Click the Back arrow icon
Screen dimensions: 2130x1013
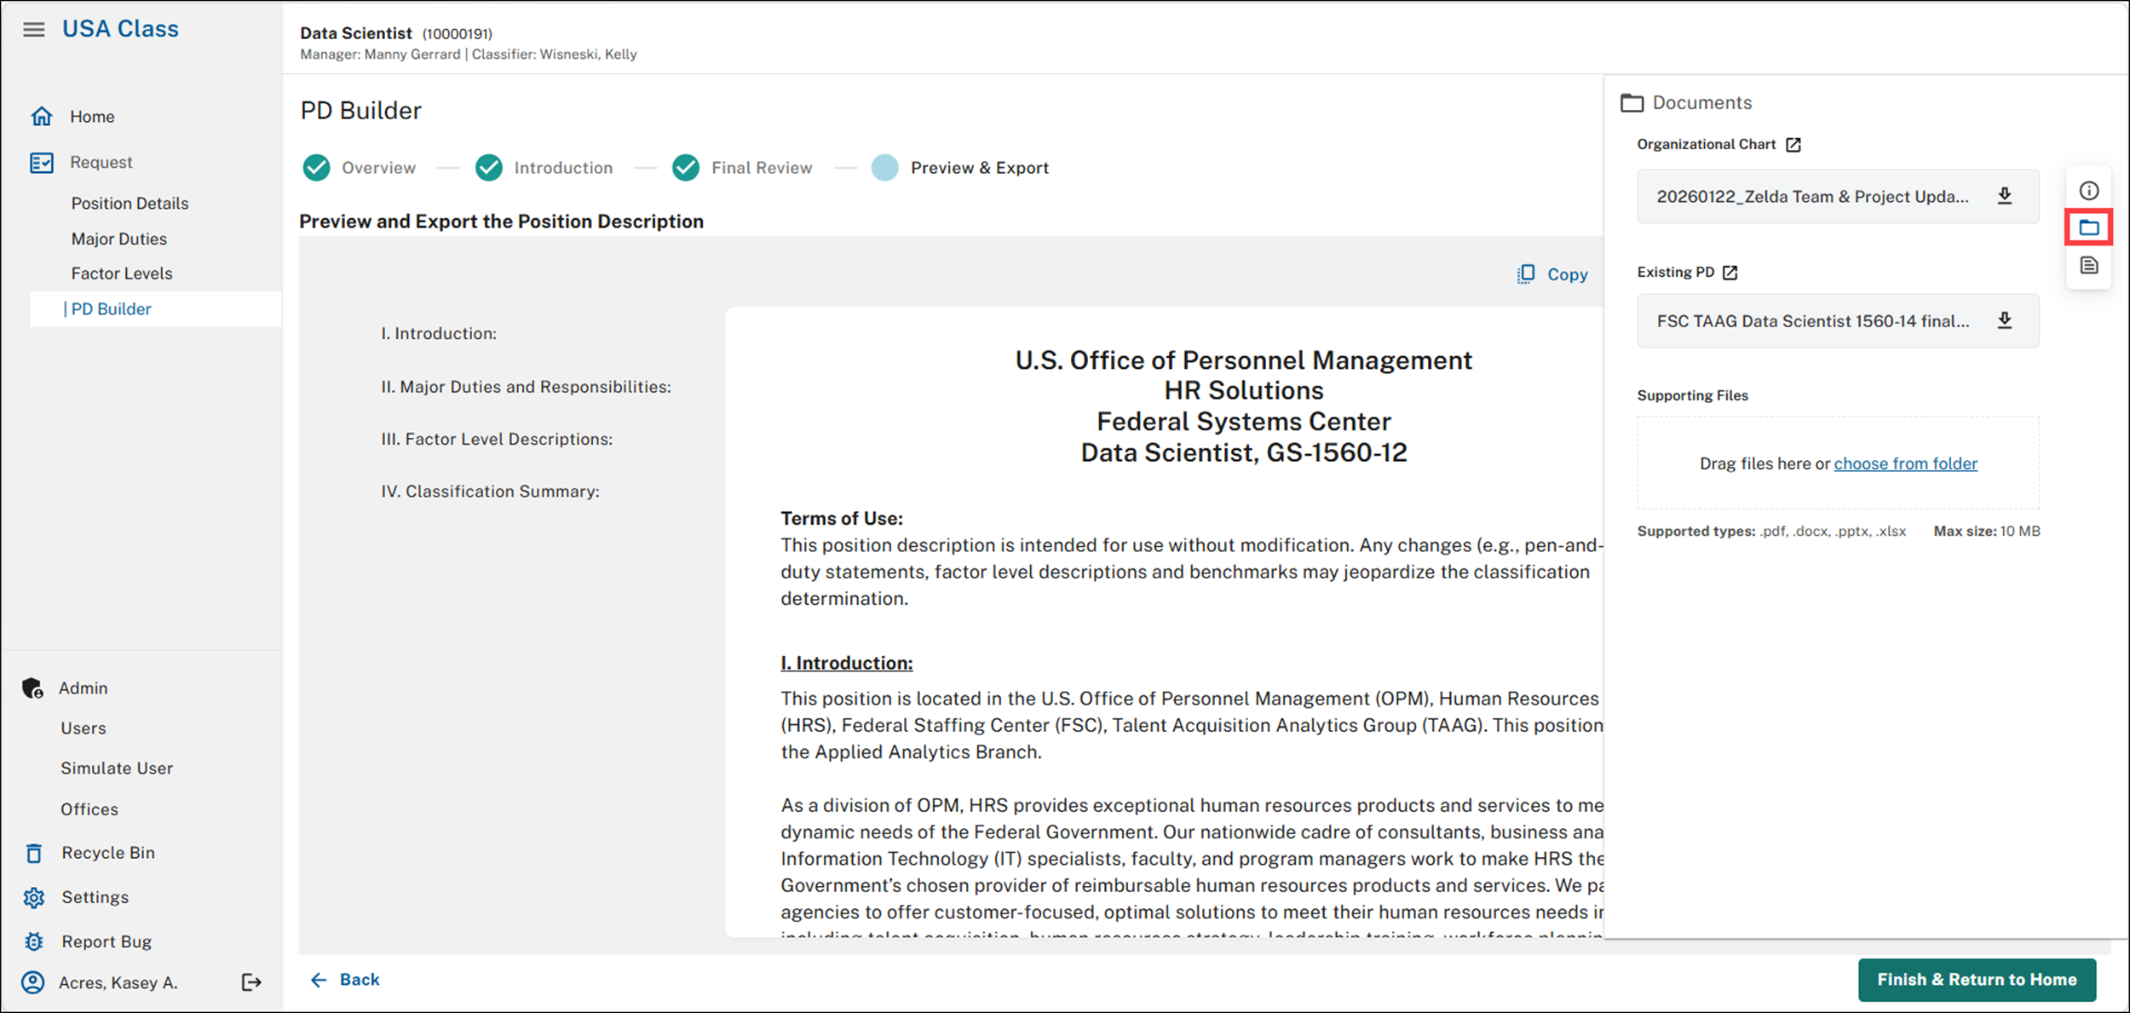click(319, 980)
